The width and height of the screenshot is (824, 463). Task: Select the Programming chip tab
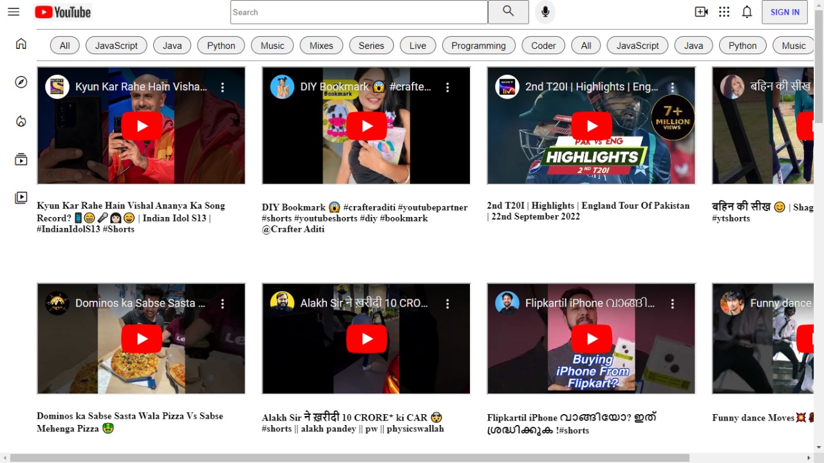pos(478,45)
